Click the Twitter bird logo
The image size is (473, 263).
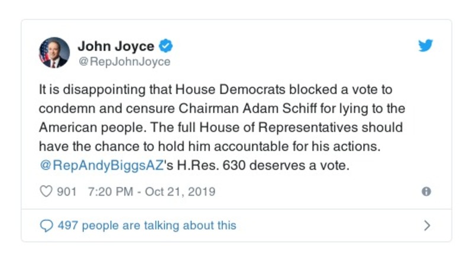tap(426, 46)
